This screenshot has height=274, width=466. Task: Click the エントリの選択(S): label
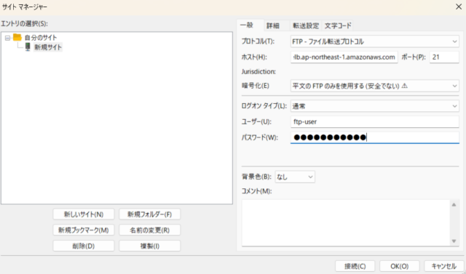[24, 23]
